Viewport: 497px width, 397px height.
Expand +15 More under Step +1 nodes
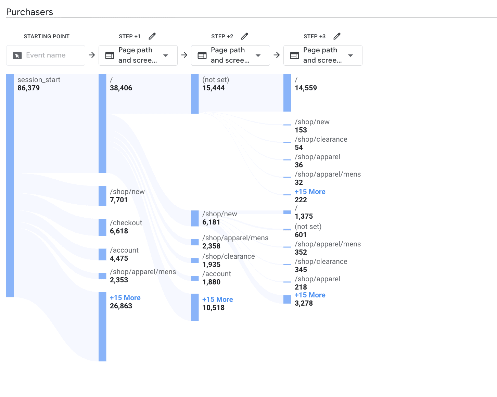tap(125, 298)
